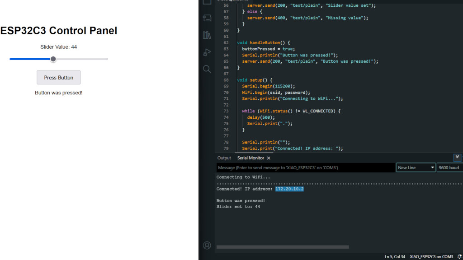
Task: Click code line 62 'void handleButton()'
Action: (x=264, y=43)
